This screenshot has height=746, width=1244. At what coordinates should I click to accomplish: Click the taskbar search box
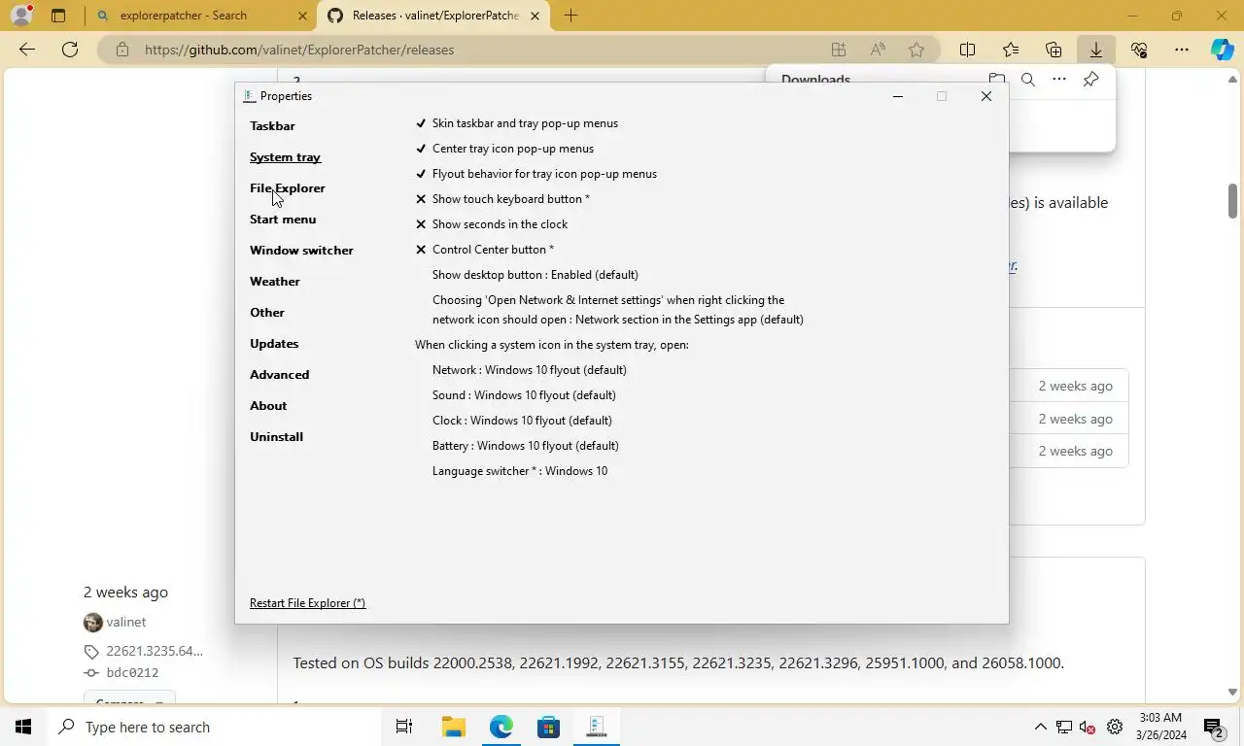213,727
